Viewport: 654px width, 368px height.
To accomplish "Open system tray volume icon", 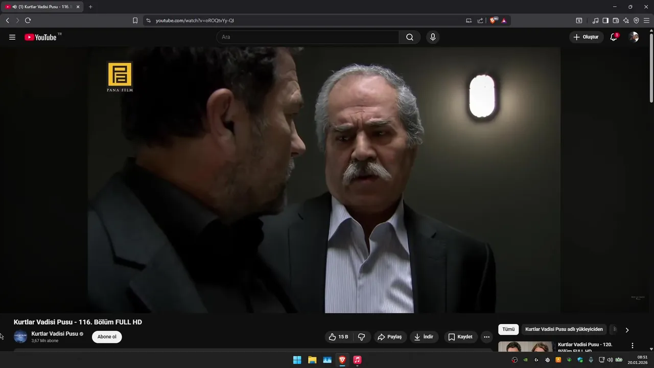I will tap(610, 360).
